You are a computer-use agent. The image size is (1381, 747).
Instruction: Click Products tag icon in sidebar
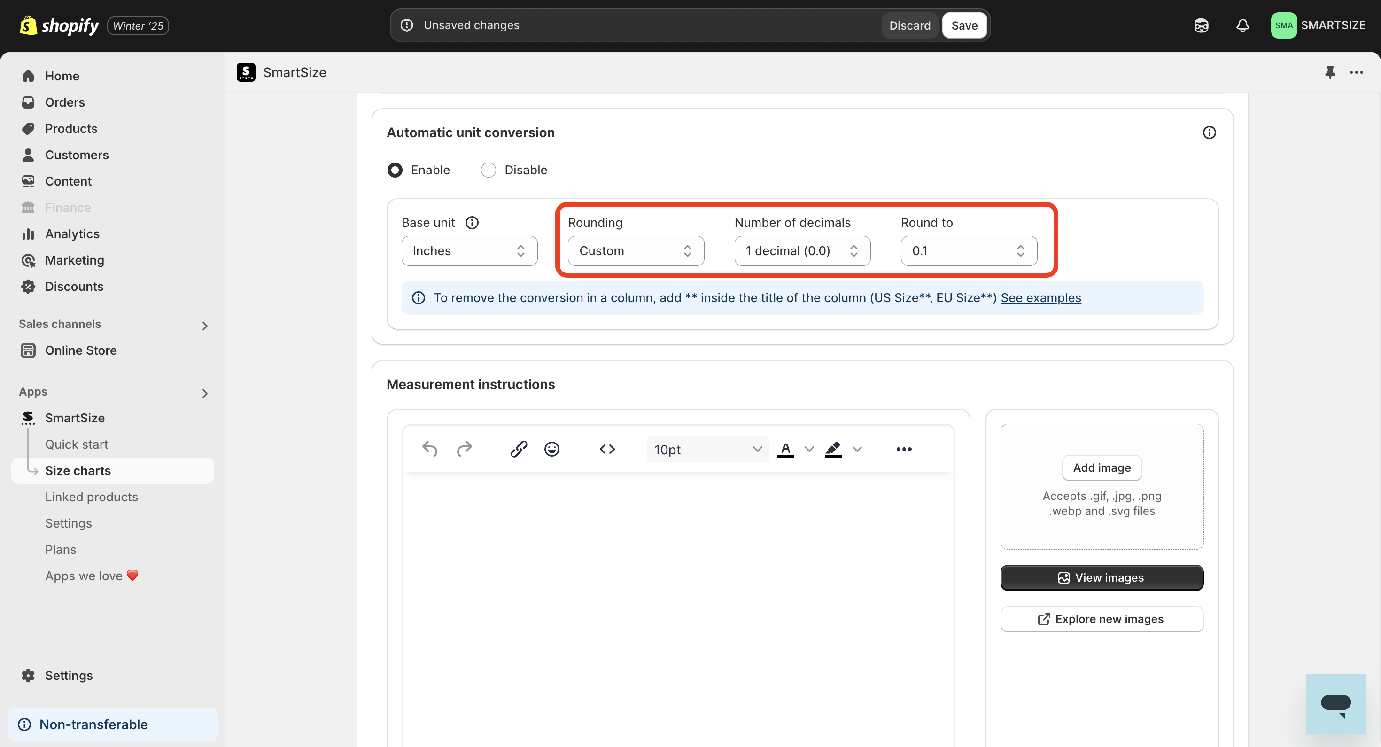click(x=28, y=128)
